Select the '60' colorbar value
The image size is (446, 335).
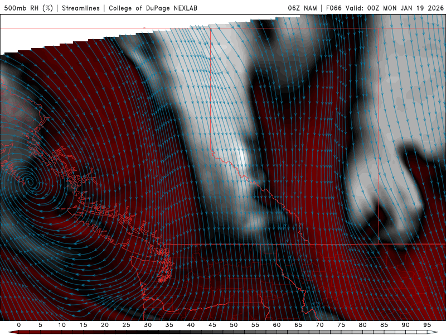pyautogui.click(x=277, y=325)
